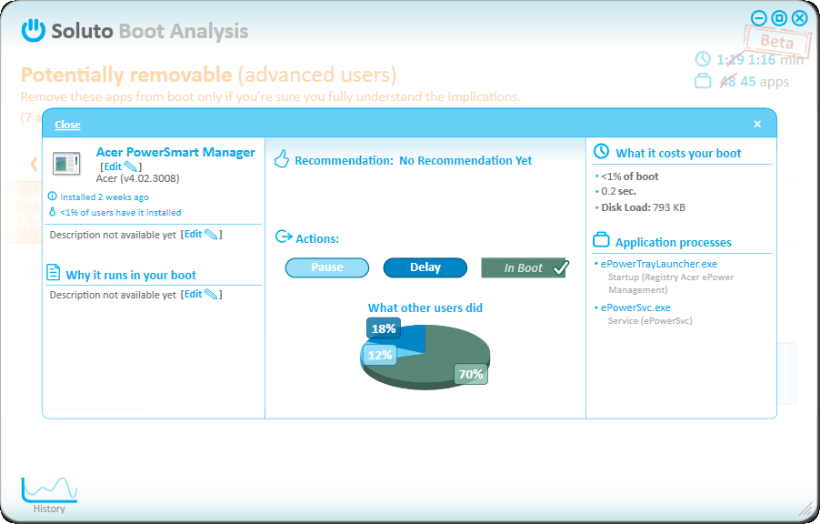Click <1% of users have it installed
820x524 pixels.
(120, 213)
